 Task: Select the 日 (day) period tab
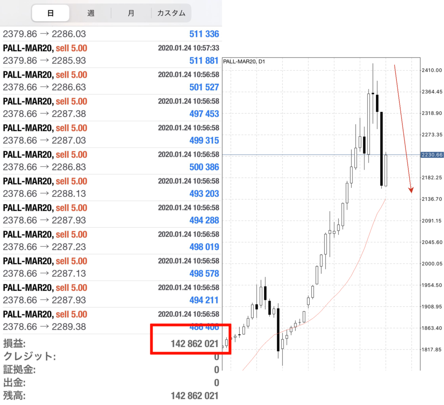tap(50, 13)
